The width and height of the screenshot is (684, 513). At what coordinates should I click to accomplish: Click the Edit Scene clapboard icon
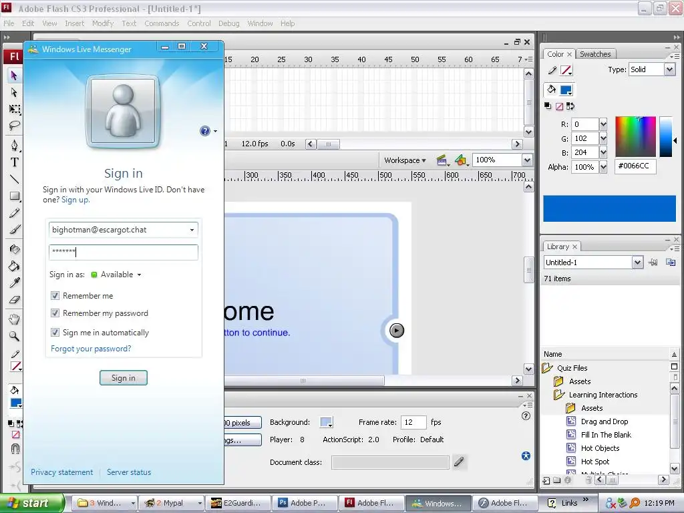442,160
